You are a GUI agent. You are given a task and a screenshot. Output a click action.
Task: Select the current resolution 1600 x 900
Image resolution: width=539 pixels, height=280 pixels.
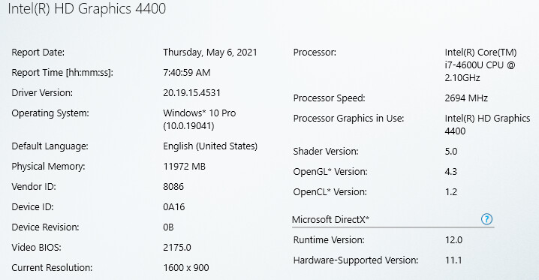[x=186, y=268]
